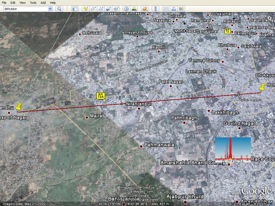275x206 pixels.
Task: Click the Alakapuri place marker
Action: coord(232,25)
